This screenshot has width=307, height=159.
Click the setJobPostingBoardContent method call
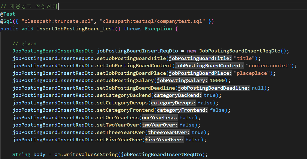pyautogui.click(x=134, y=66)
